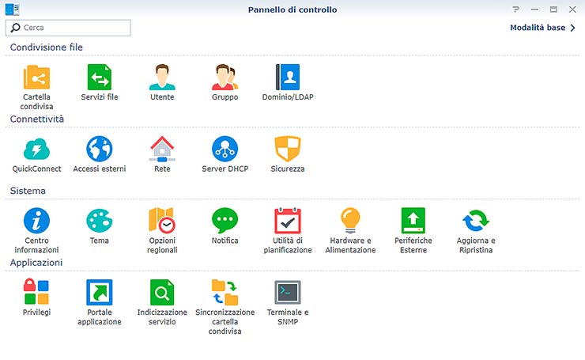Viewport: 585px width, 360px height.
Task: Open Aggiorna e Ripristina
Action: coord(476,221)
